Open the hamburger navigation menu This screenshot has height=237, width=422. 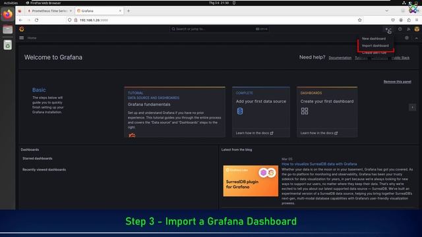[22, 38]
